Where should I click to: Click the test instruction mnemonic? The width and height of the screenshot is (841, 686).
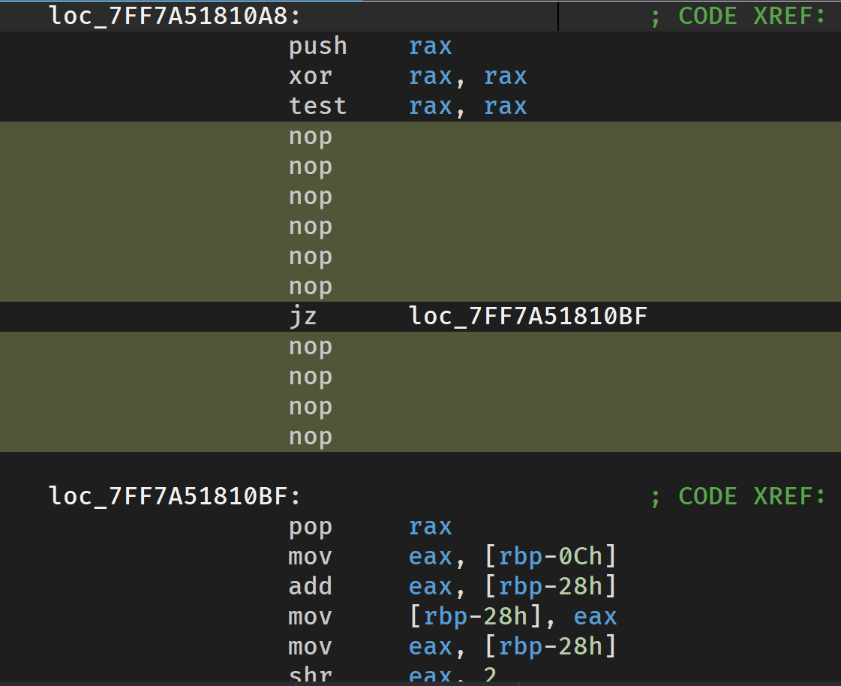coord(318,106)
